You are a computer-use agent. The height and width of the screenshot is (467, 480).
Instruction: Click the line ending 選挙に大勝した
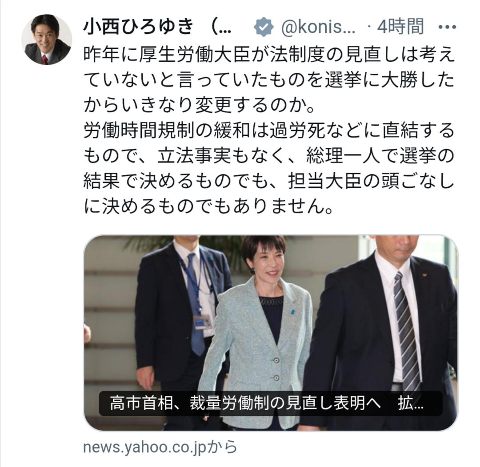(x=269, y=80)
